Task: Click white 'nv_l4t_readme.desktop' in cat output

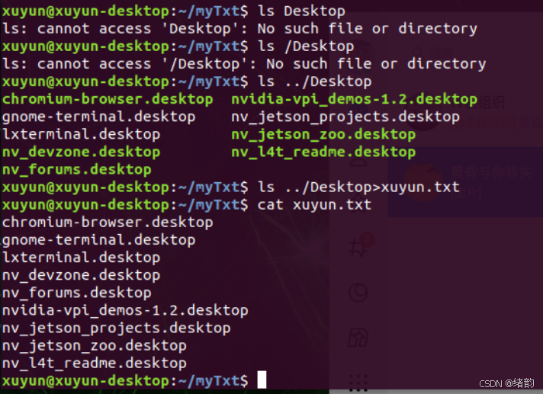Action: [x=95, y=364]
